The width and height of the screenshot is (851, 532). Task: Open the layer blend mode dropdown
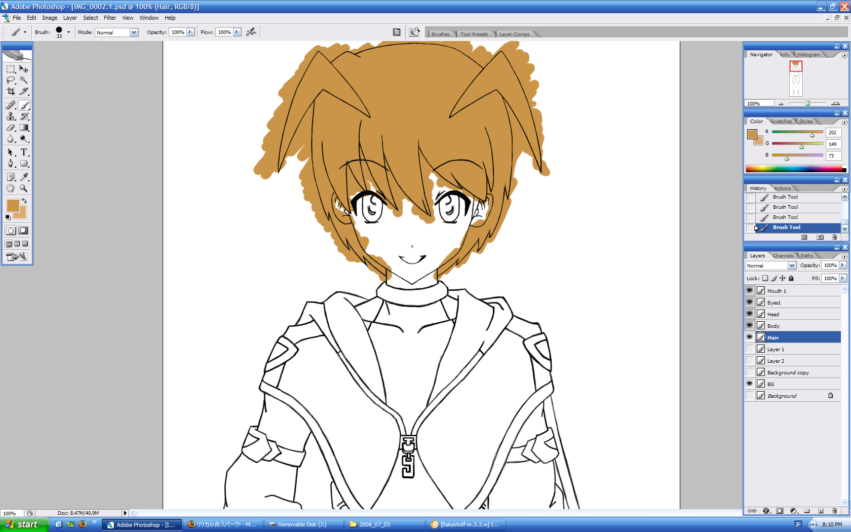tap(791, 265)
